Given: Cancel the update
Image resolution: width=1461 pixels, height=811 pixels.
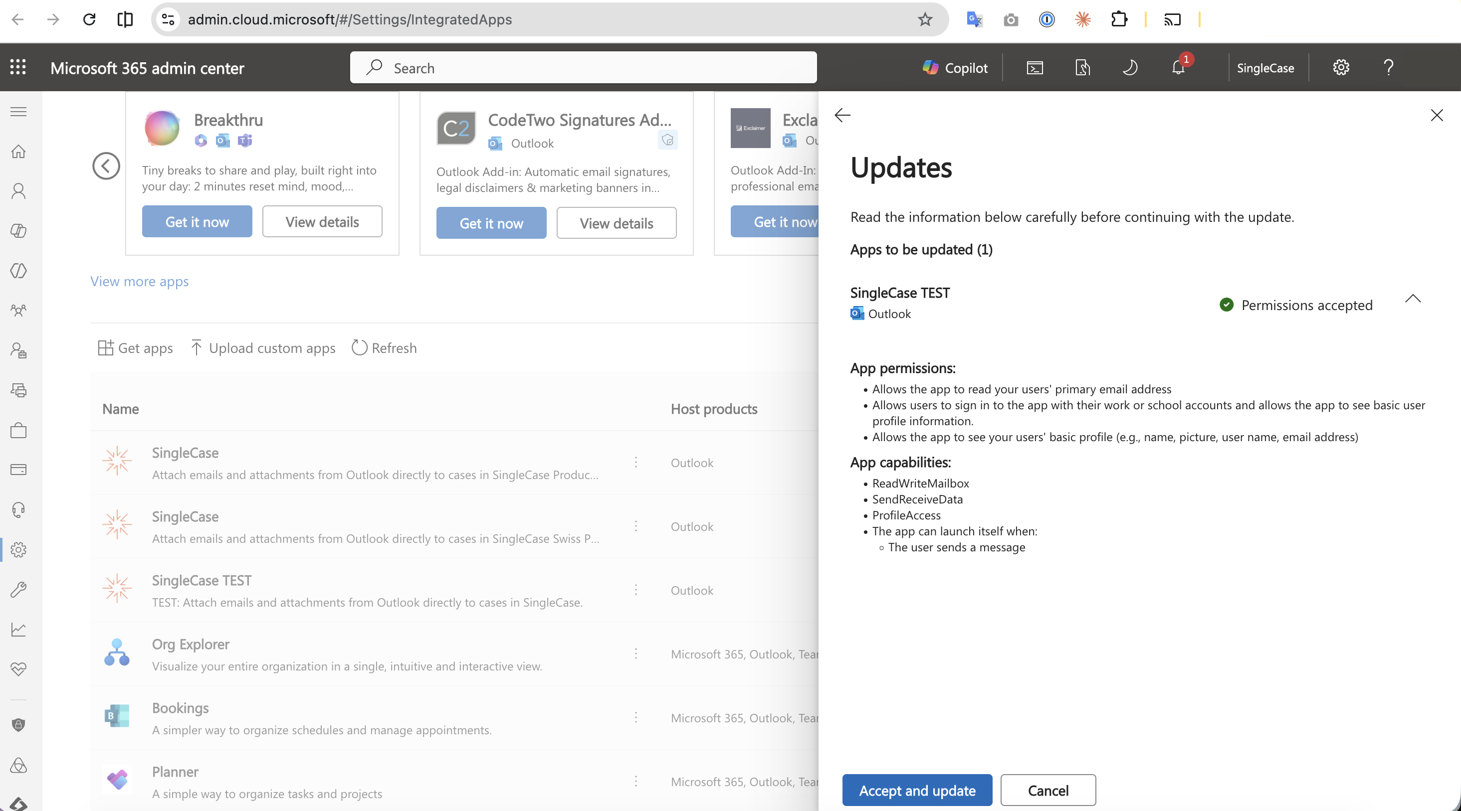Looking at the screenshot, I should click(x=1048, y=790).
